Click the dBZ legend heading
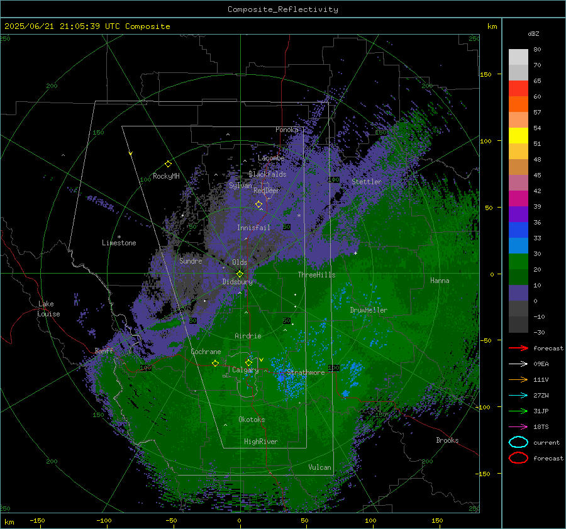 (533, 33)
